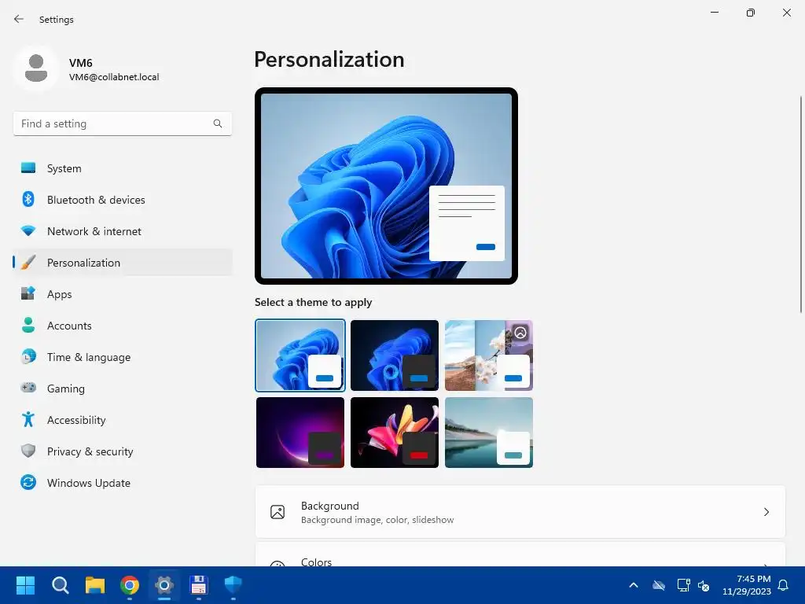This screenshot has width=805, height=604.
Task: Click the OneDrive cloud tray icon
Action: tap(659, 585)
